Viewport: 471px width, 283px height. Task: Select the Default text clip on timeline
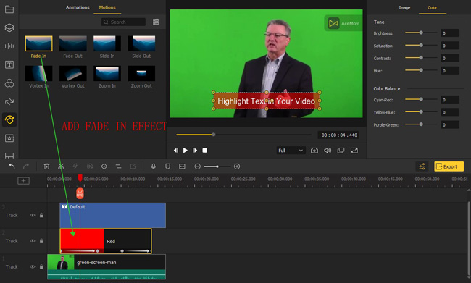112,215
